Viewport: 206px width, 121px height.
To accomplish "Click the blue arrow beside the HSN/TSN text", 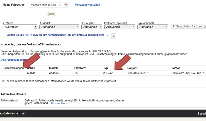I will pyautogui.click(x=107, y=36).
